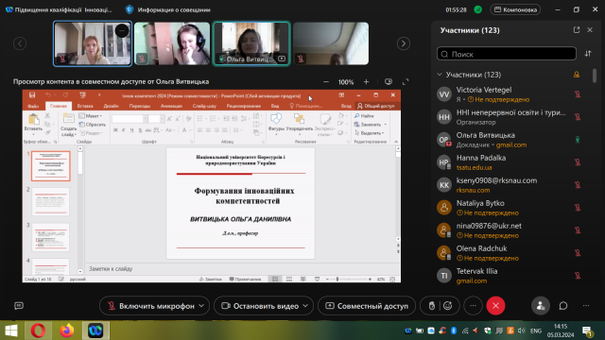605x340 pixels.
Task: Open microphone options dropdown arrow
Action: pyautogui.click(x=201, y=306)
